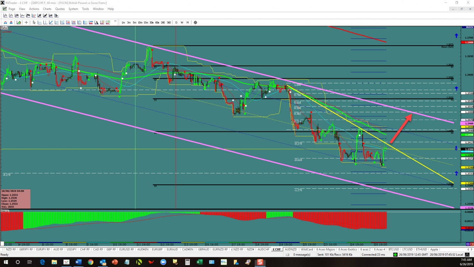Screen dimensions: 474x267
Task: Open the Charts menu
Action: [x=47, y=9]
